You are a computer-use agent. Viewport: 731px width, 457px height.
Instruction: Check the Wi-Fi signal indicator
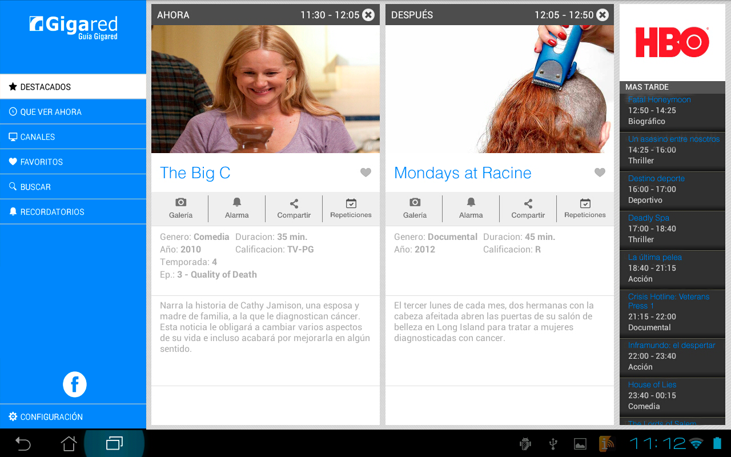pyautogui.click(x=696, y=444)
